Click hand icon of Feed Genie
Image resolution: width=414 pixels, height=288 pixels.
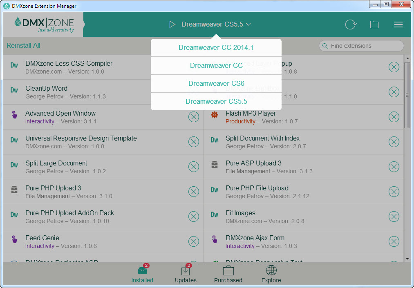[14, 239]
